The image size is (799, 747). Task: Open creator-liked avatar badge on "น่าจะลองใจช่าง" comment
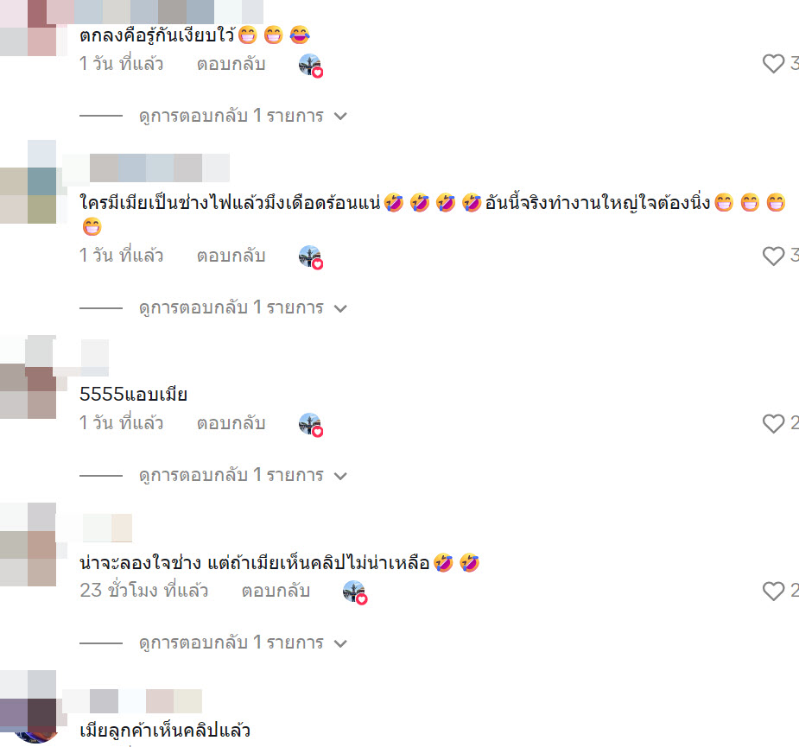[355, 592]
